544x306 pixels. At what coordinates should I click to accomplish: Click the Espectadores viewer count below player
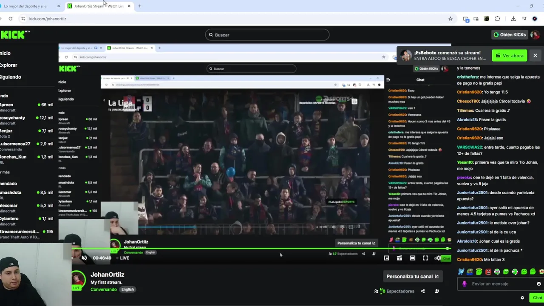click(394, 291)
